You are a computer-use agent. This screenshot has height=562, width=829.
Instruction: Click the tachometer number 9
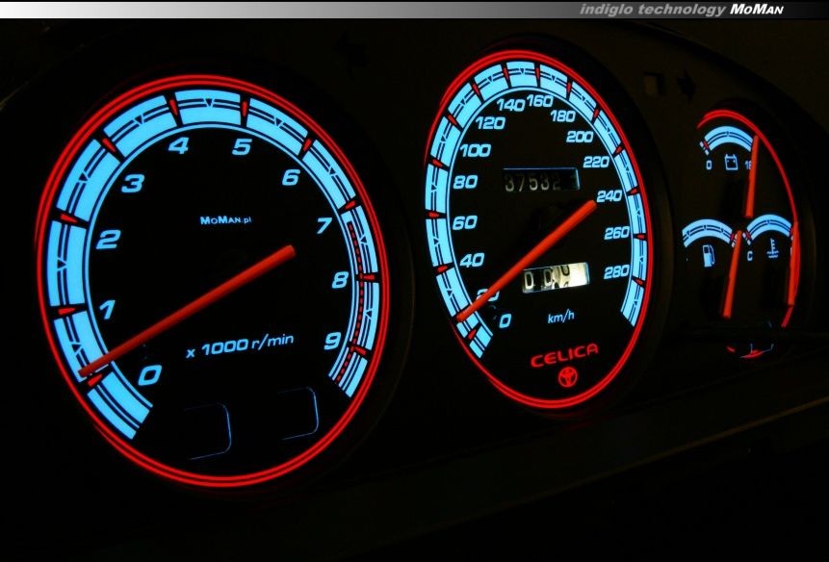pos(332,341)
